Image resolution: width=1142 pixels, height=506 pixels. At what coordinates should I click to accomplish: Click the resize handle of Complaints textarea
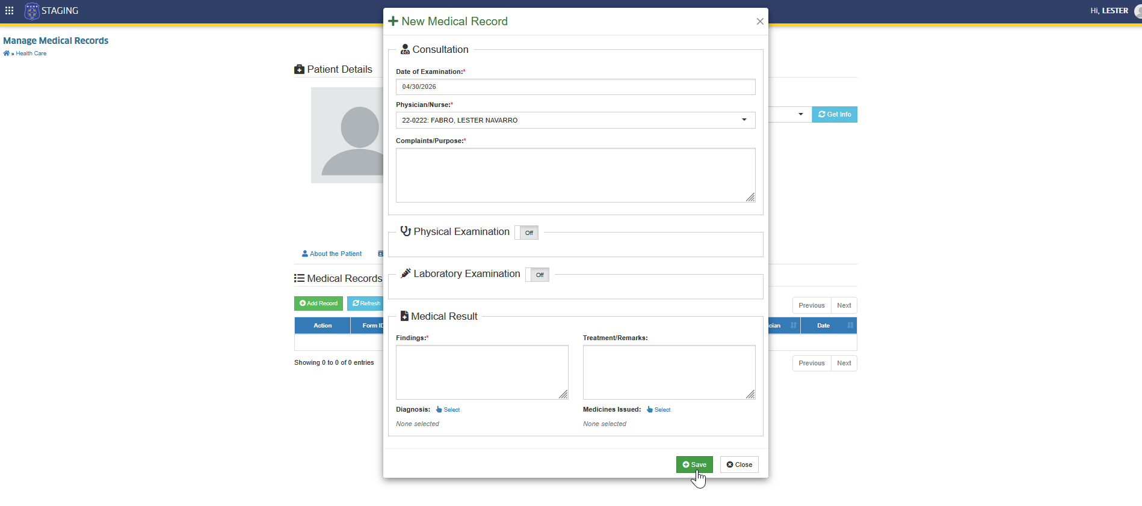[750, 197]
